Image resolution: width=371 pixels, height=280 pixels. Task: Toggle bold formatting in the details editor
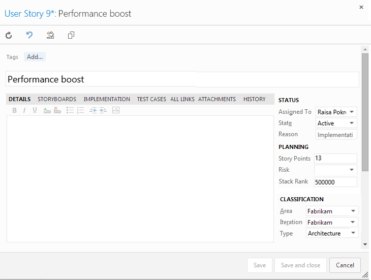click(x=14, y=110)
